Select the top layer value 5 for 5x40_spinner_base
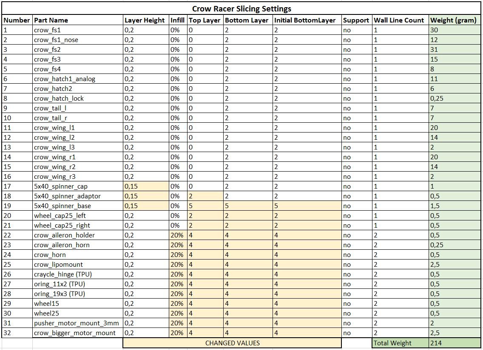Screen dimensions: 483x350 [x=205, y=206]
